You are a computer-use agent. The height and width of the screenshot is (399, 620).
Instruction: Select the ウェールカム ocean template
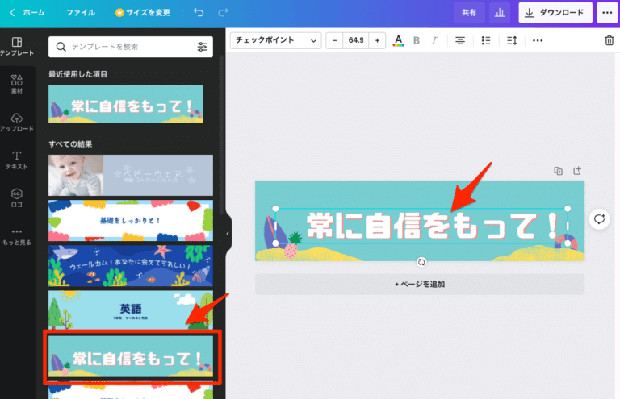[131, 266]
